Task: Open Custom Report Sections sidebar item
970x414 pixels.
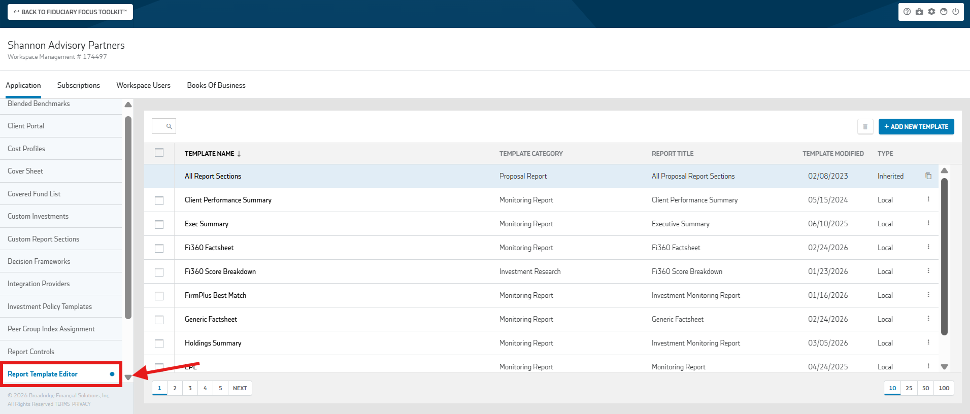Action: [61, 239]
